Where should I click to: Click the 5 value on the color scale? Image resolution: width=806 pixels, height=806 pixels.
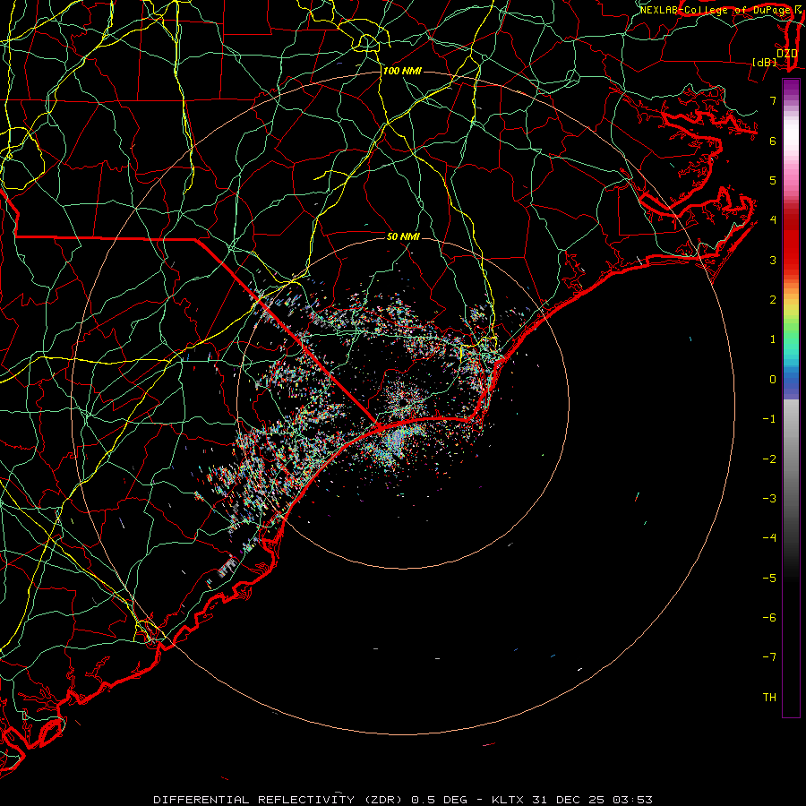point(773,180)
